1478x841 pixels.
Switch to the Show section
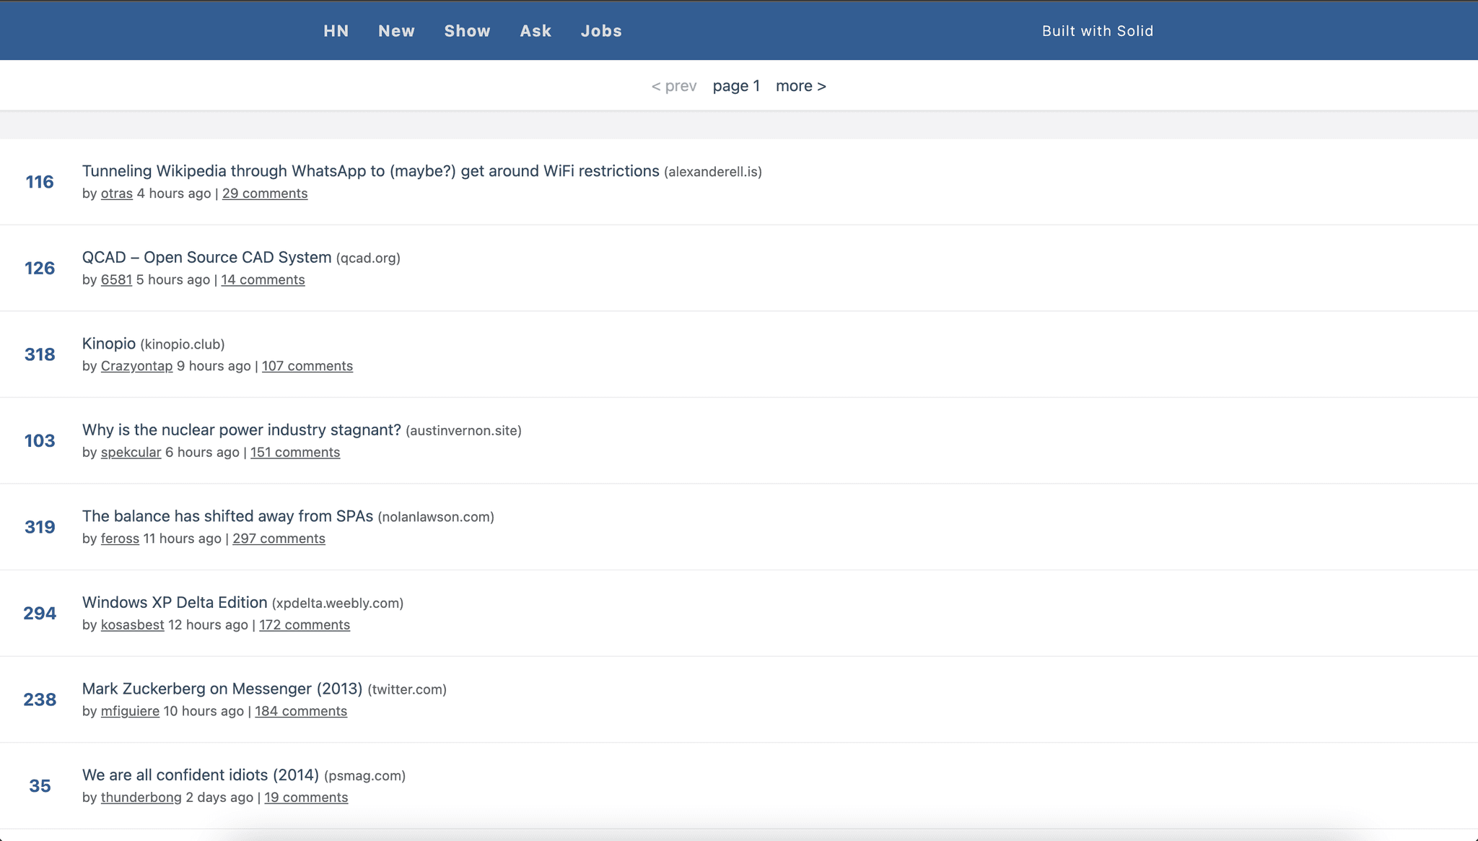click(467, 30)
